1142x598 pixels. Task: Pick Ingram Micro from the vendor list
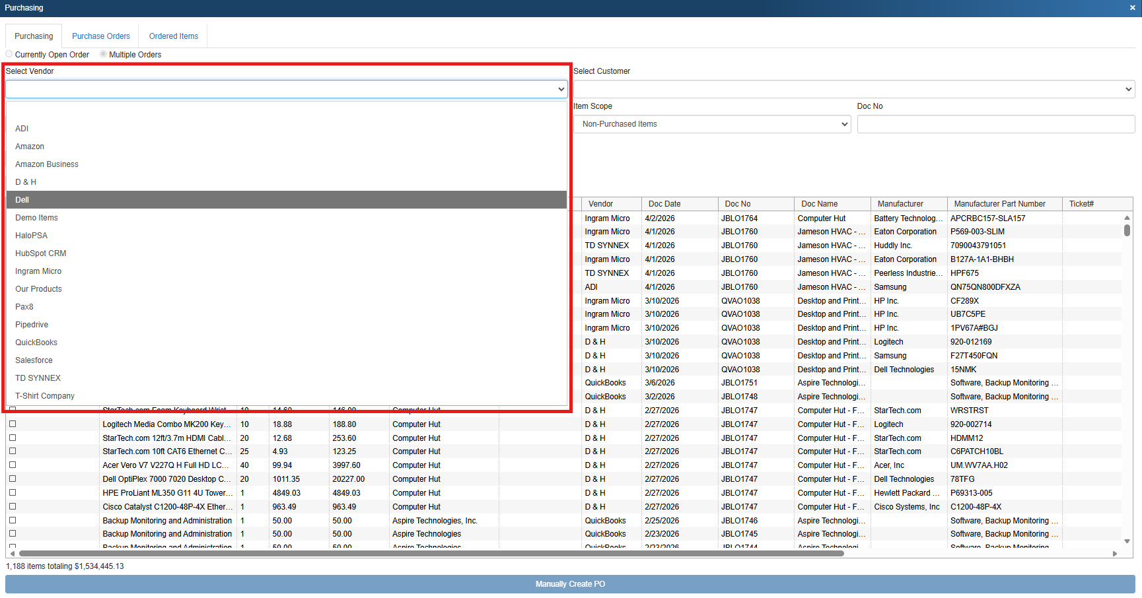38,271
